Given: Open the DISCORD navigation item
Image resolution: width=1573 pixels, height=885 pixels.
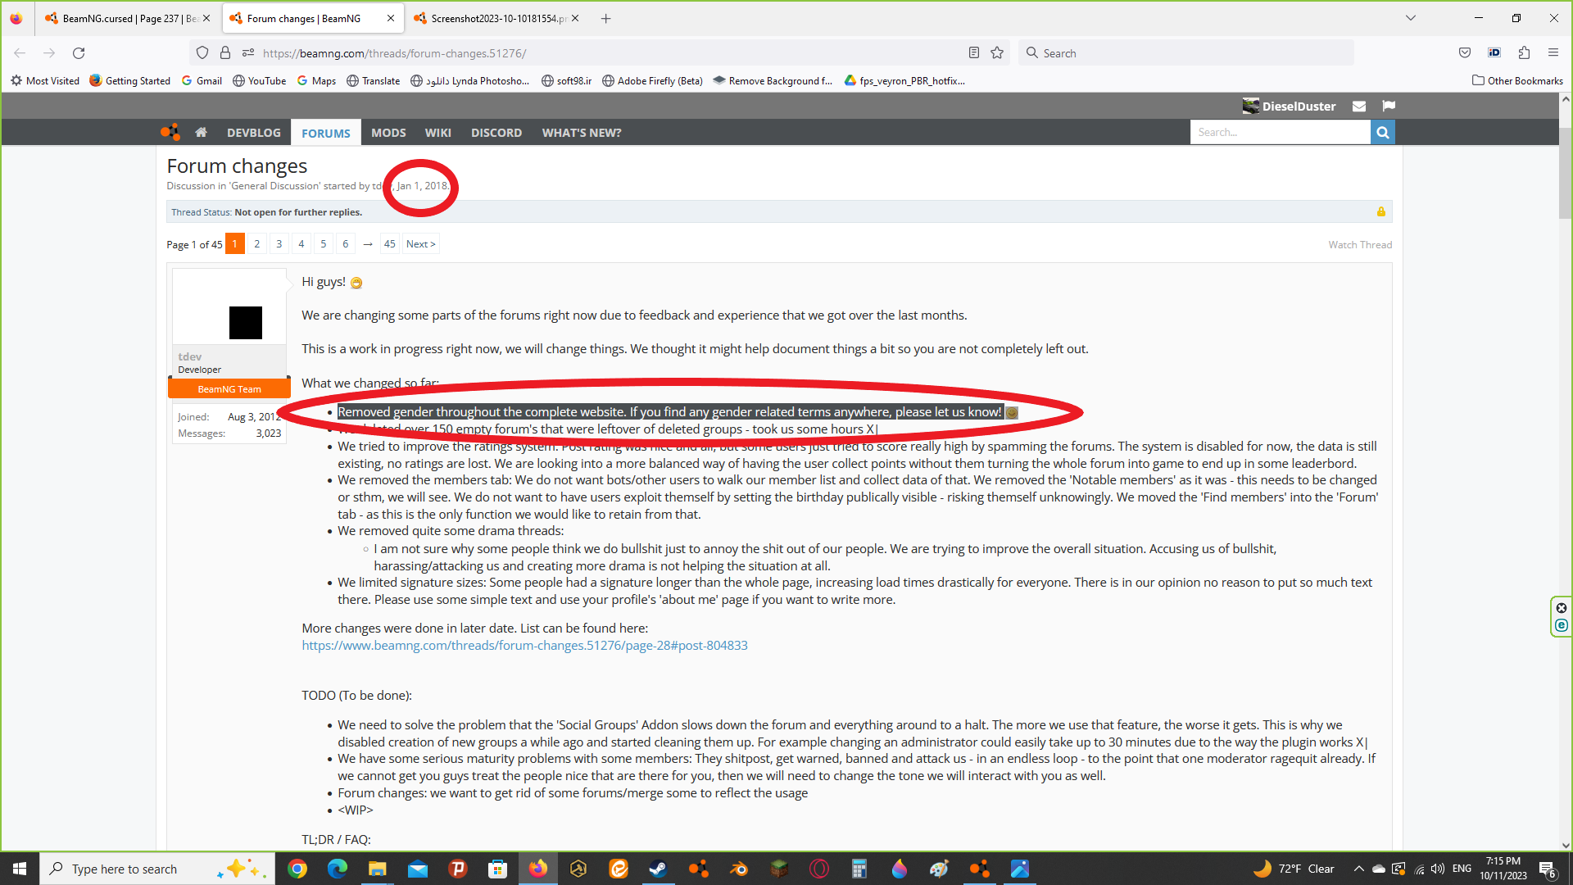Looking at the screenshot, I should 496,132.
